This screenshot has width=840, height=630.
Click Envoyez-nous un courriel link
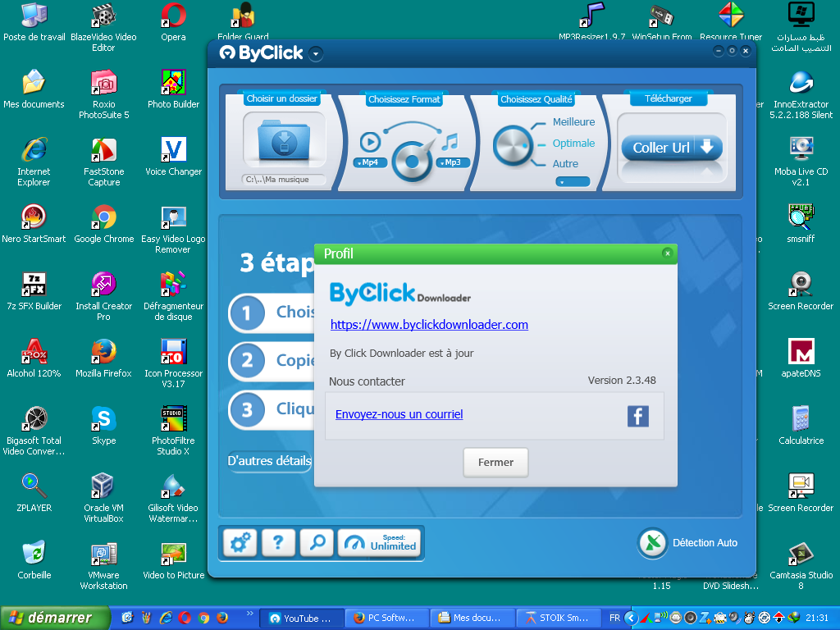(x=399, y=414)
